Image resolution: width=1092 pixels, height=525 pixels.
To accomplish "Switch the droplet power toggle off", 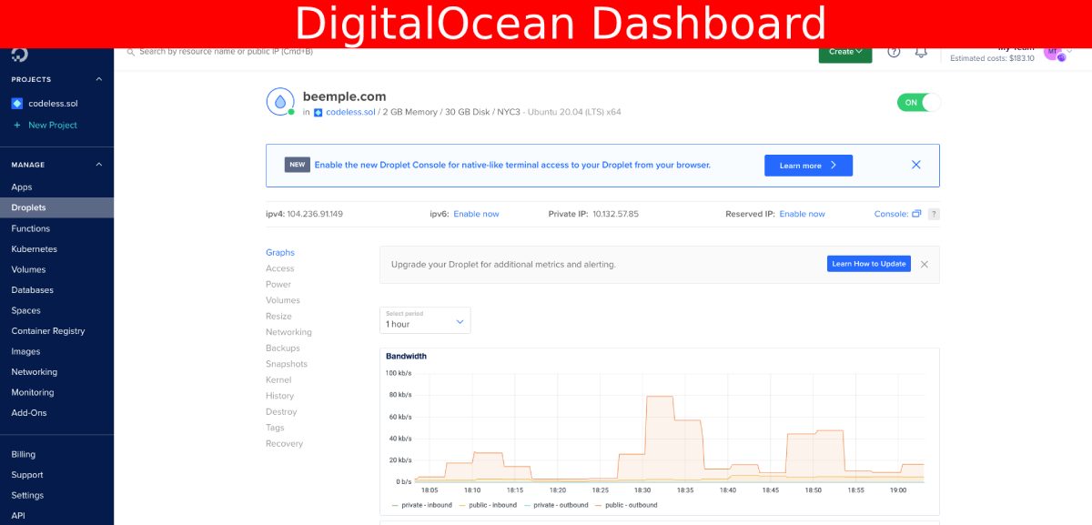I will click(x=918, y=102).
